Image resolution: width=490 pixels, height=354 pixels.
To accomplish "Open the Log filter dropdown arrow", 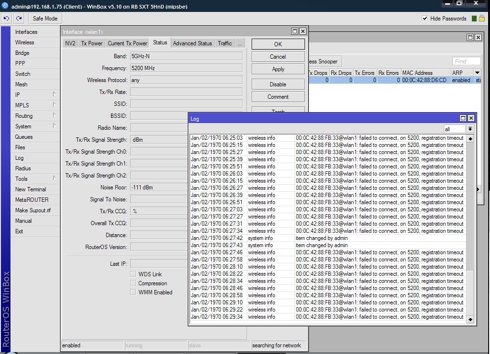I will [470, 129].
